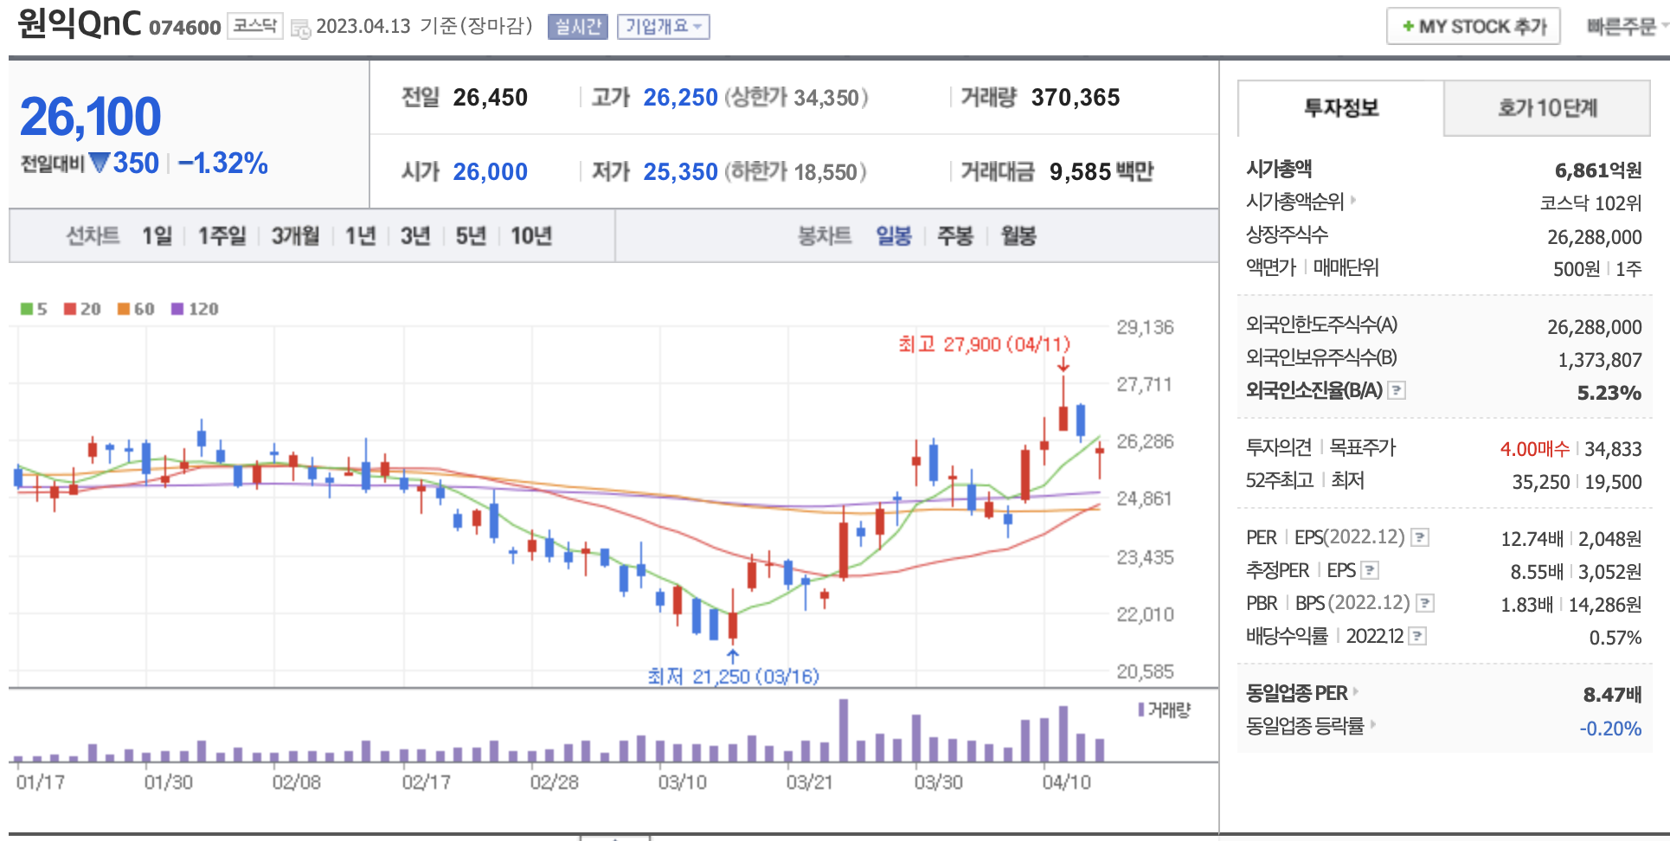The image size is (1670, 841).
Task: Open the 기업개요 dropdown
Action: pos(663,27)
